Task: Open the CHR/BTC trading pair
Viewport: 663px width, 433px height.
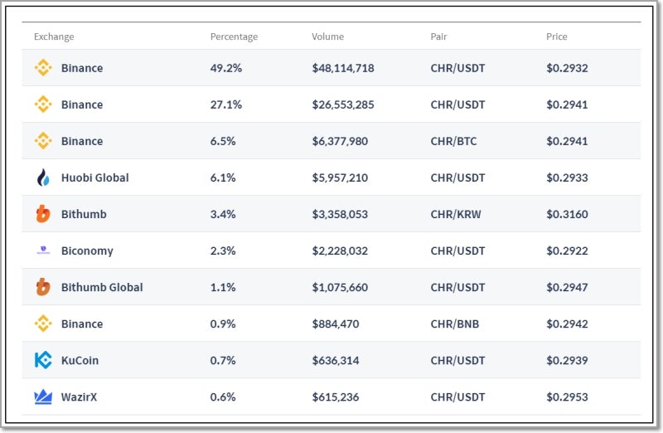Action: (x=453, y=141)
